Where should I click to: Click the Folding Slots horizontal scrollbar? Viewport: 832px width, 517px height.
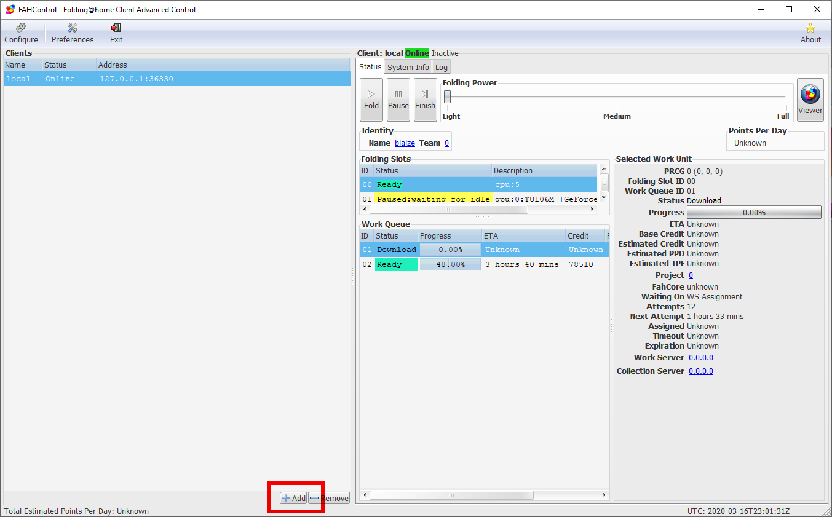[x=448, y=210]
